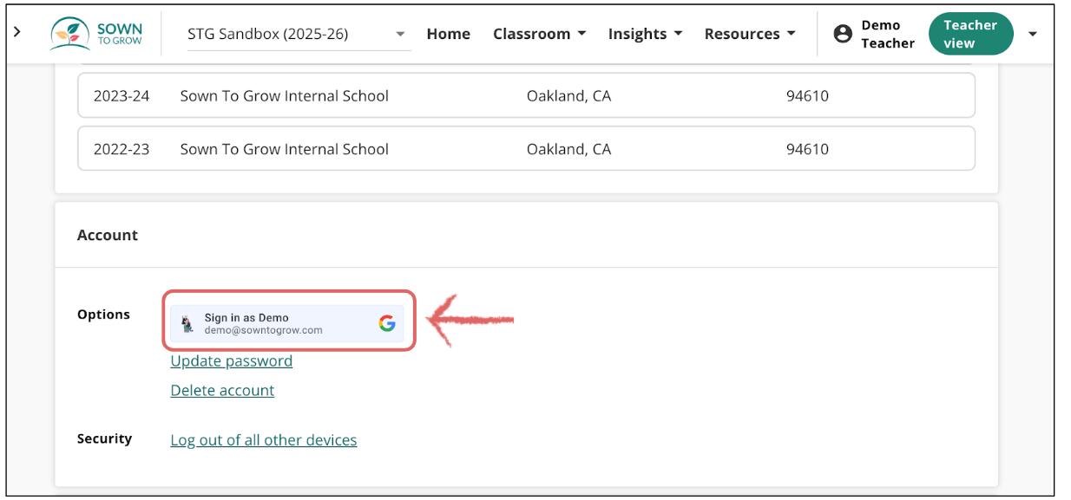The width and height of the screenshot is (1071, 500).
Task: Select the Sign in as Demo Google button
Action: (x=286, y=322)
